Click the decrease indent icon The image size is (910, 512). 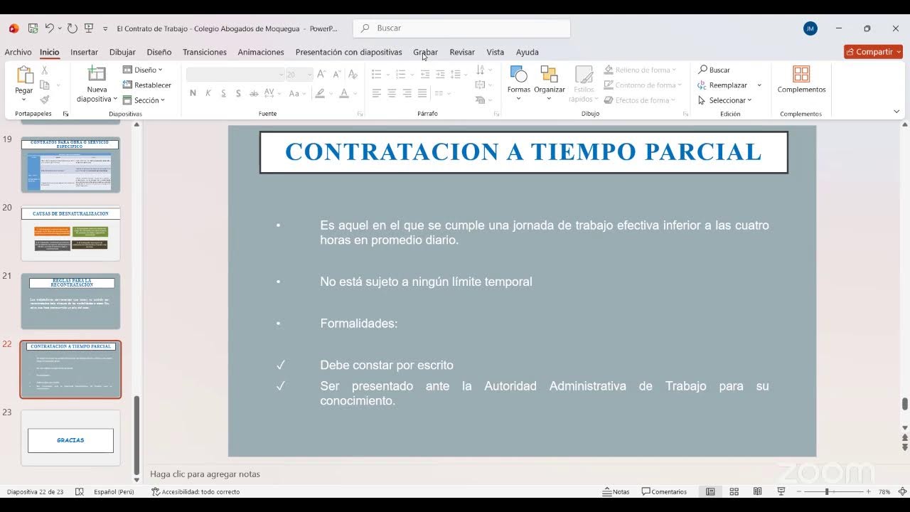click(x=425, y=74)
